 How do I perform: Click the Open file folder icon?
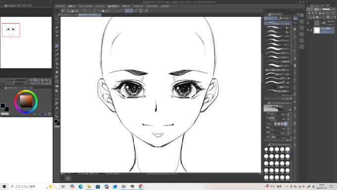tap(72, 10)
